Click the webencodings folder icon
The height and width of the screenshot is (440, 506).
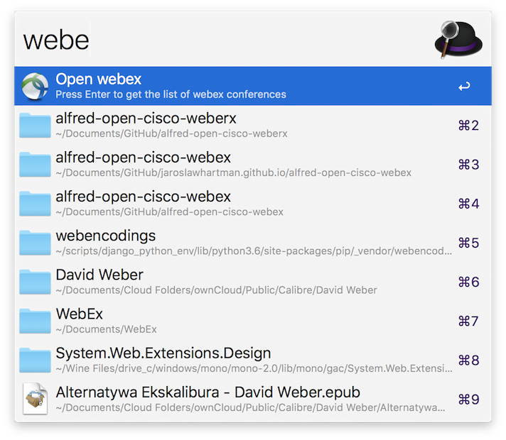tap(35, 242)
